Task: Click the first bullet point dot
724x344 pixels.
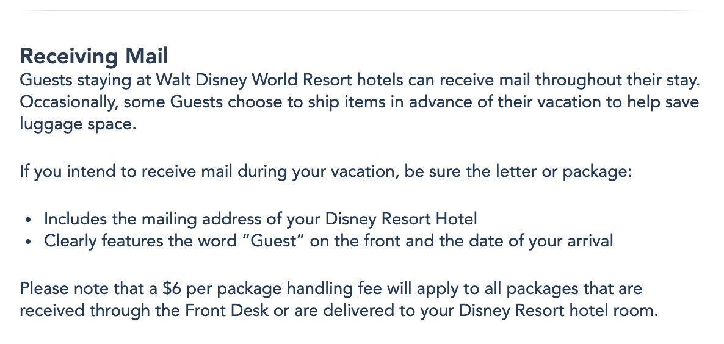Action: coord(30,219)
